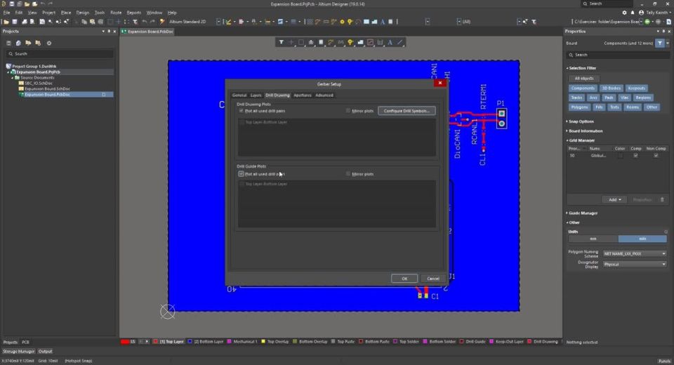This screenshot has width=674, height=365.
Task: Click the dimension tool icon in active bar
Action: [380, 42]
